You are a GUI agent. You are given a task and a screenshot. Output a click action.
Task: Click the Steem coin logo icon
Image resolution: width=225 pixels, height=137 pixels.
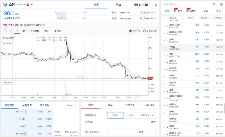point(5,5)
